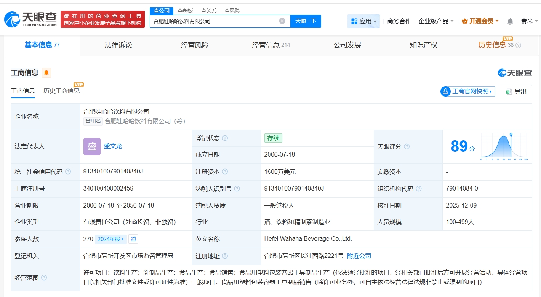Click the TianYanCha logo to go home
The width and height of the screenshot is (541, 297).
click(30, 19)
